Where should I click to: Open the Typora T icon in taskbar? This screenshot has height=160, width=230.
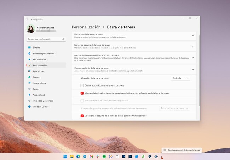tap(117, 156)
